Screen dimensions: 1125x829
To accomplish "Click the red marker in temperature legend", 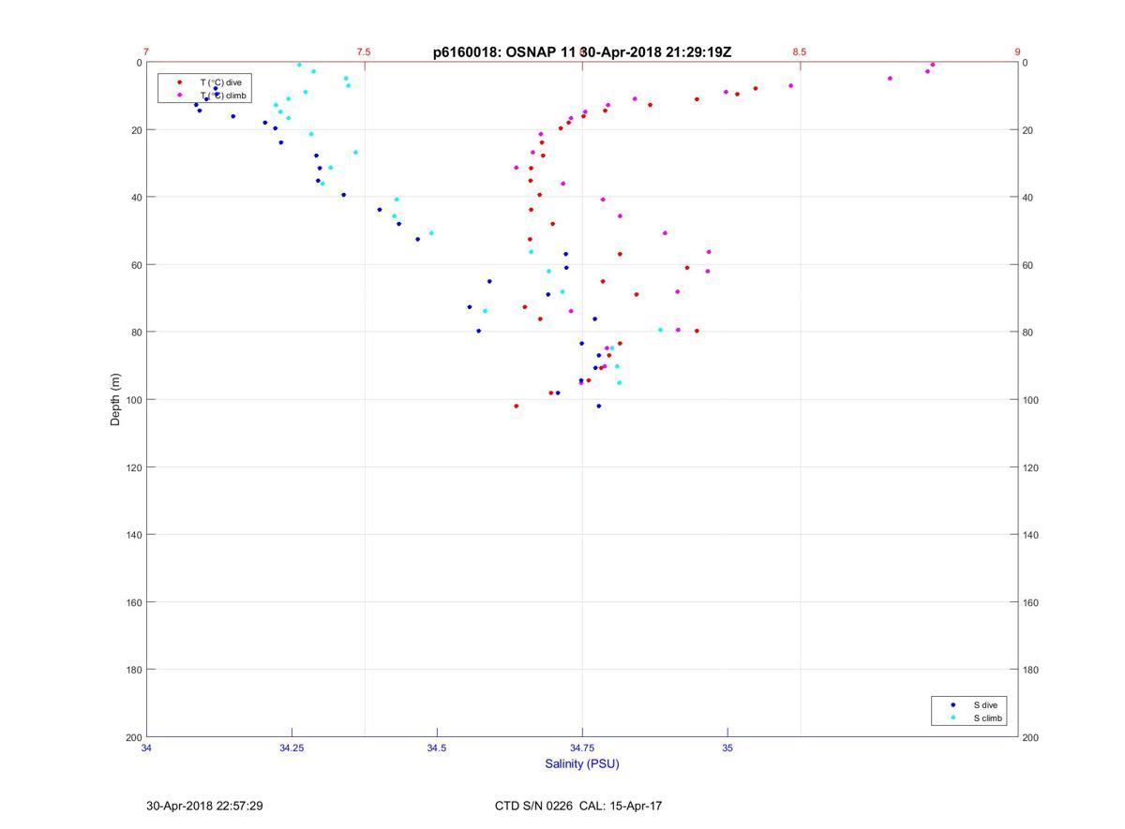I will [180, 82].
